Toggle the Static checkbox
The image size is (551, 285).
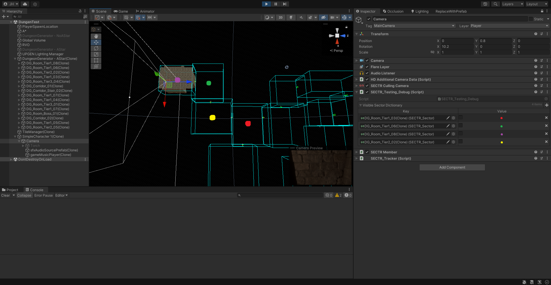point(531,19)
